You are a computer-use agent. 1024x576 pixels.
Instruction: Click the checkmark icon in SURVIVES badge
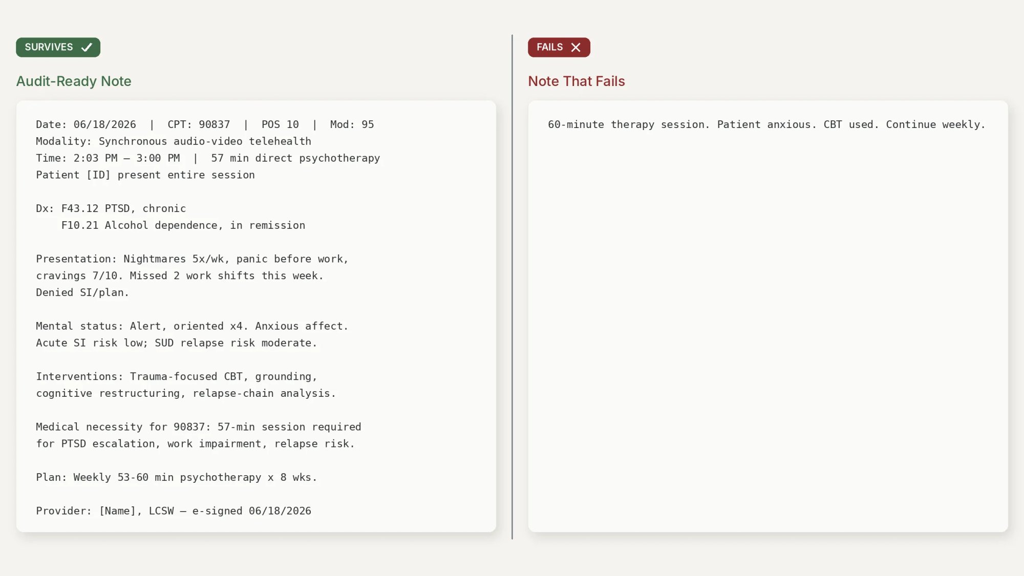87,47
